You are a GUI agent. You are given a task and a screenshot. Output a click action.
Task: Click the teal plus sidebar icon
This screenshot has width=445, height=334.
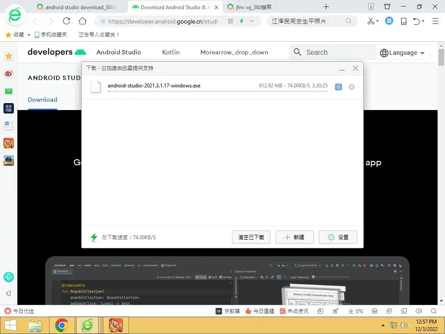tap(9, 277)
